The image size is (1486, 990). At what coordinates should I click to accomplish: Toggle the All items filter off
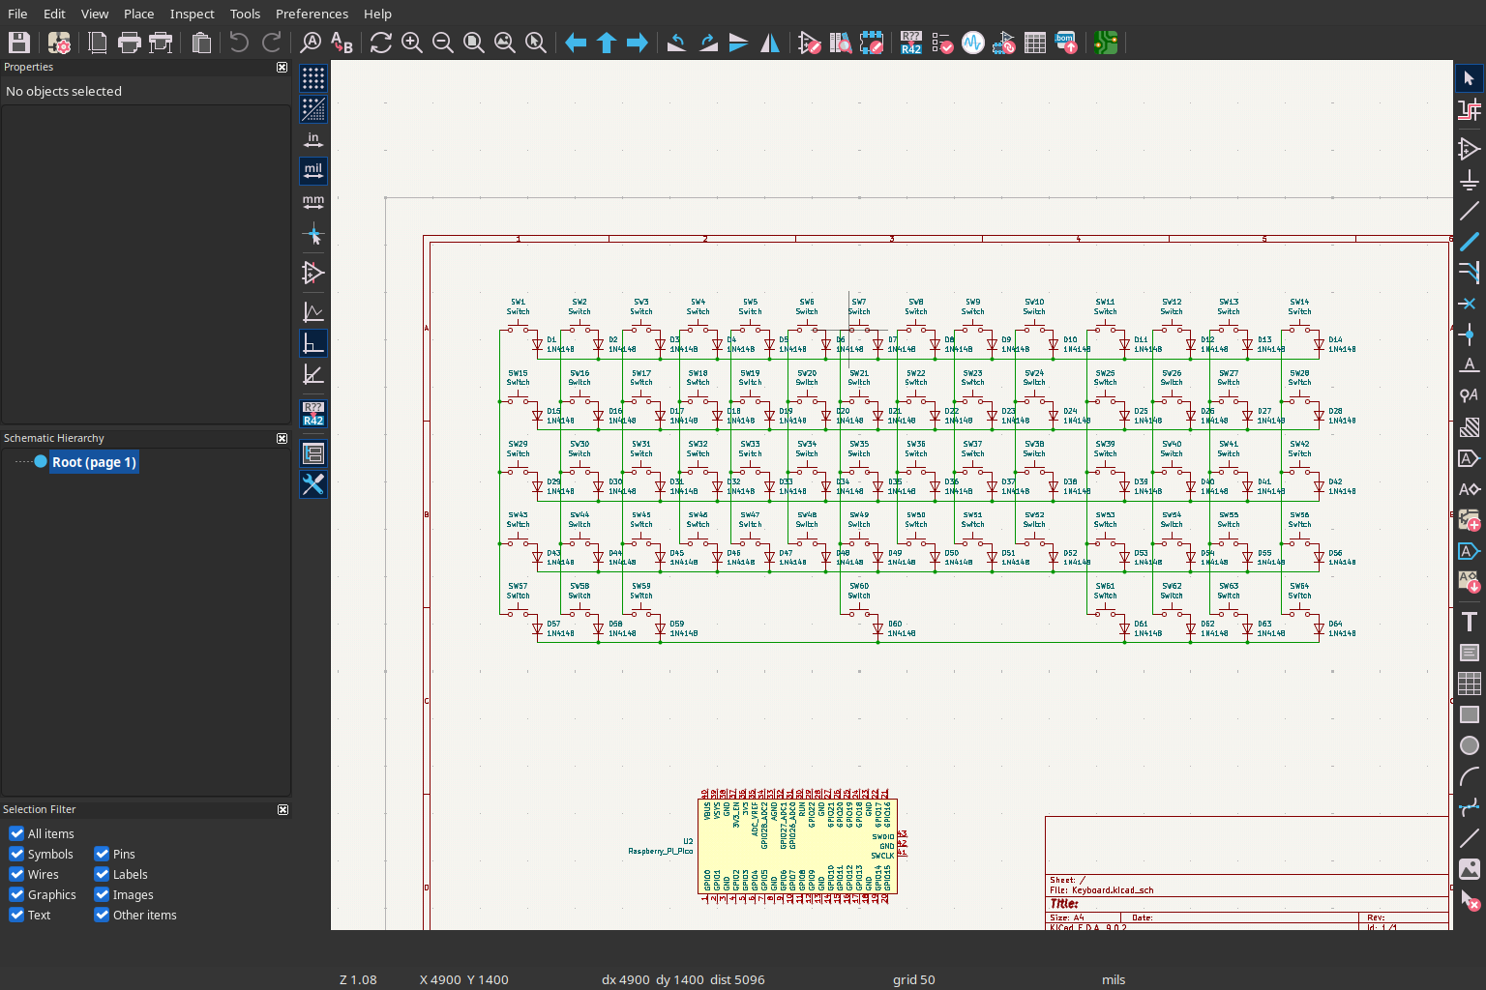coord(16,833)
